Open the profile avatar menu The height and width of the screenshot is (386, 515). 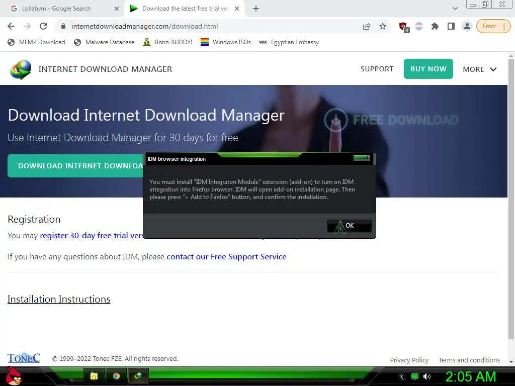point(467,26)
